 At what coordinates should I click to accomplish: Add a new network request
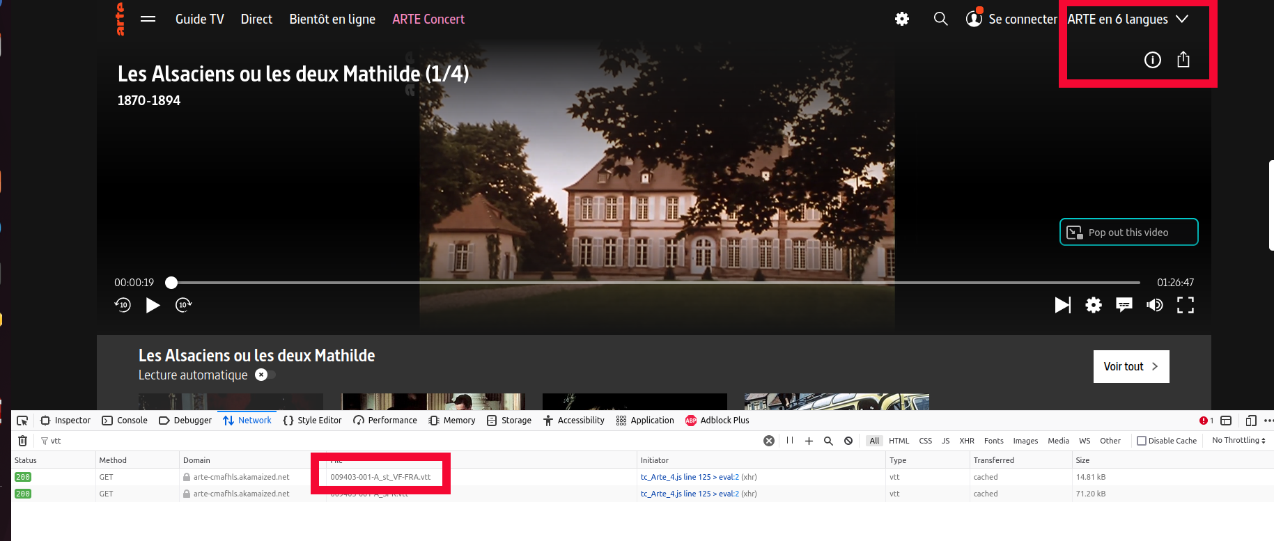pyautogui.click(x=809, y=441)
